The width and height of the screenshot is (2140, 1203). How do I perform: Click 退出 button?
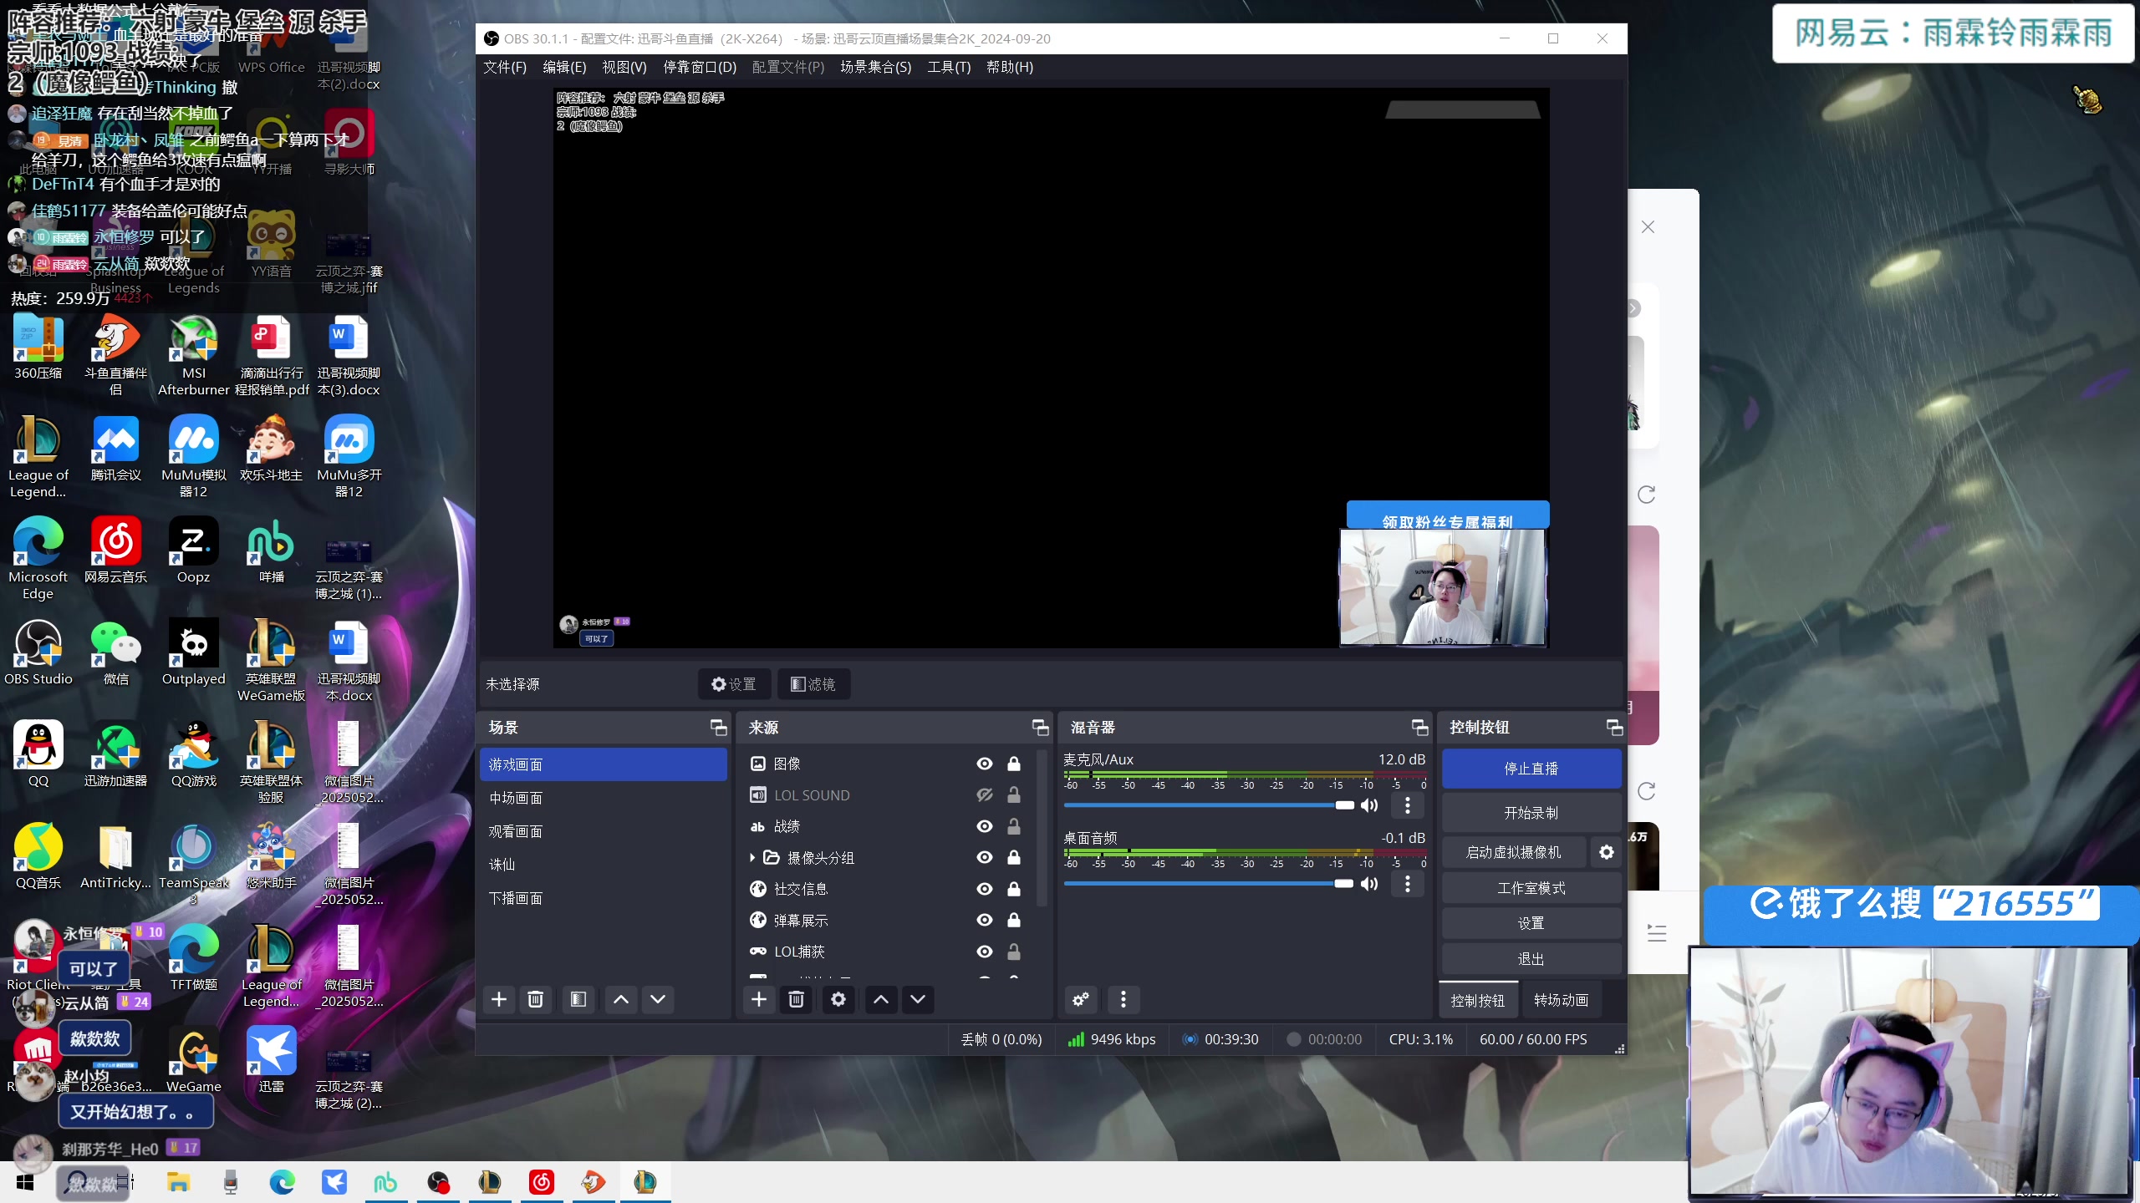(x=1531, y=959)
